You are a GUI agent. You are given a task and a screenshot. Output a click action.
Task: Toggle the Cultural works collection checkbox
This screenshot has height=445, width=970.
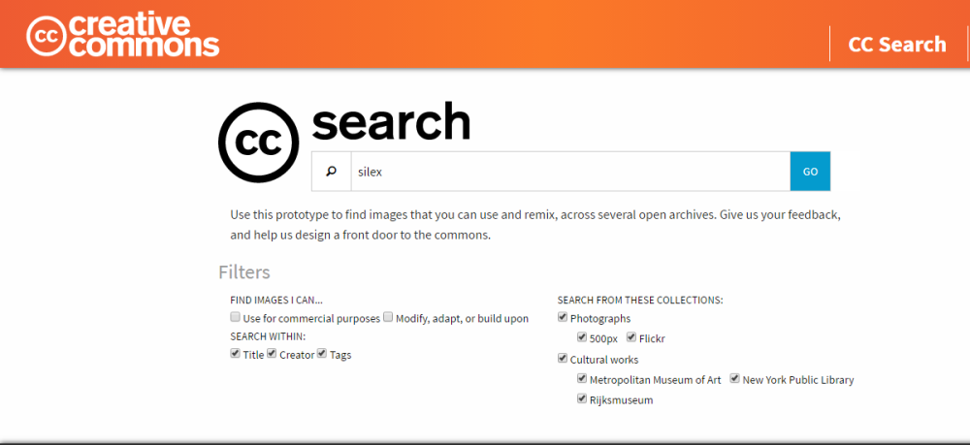pos(563,358)
